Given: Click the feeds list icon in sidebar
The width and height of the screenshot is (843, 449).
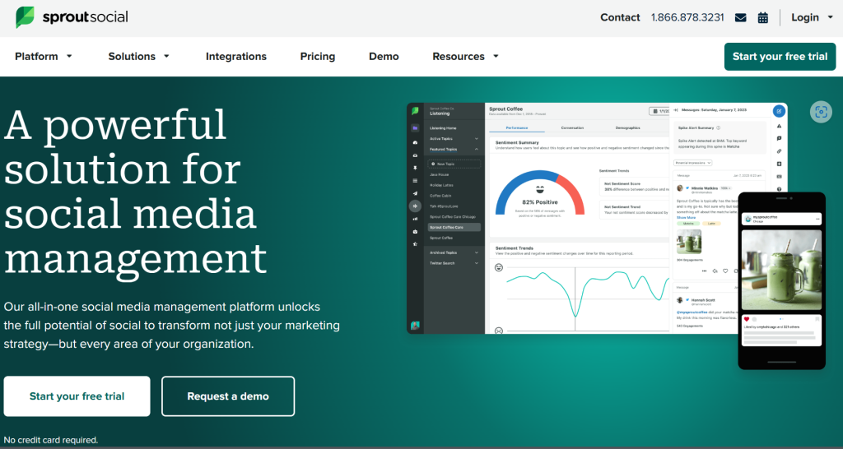Looking at the screenshot, I should coord(415,181).
